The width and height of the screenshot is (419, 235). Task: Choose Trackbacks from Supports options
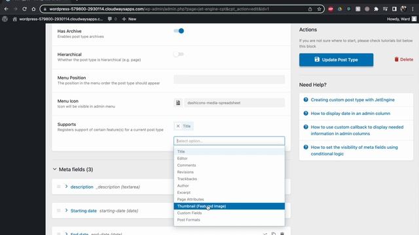tap(229, 179)
